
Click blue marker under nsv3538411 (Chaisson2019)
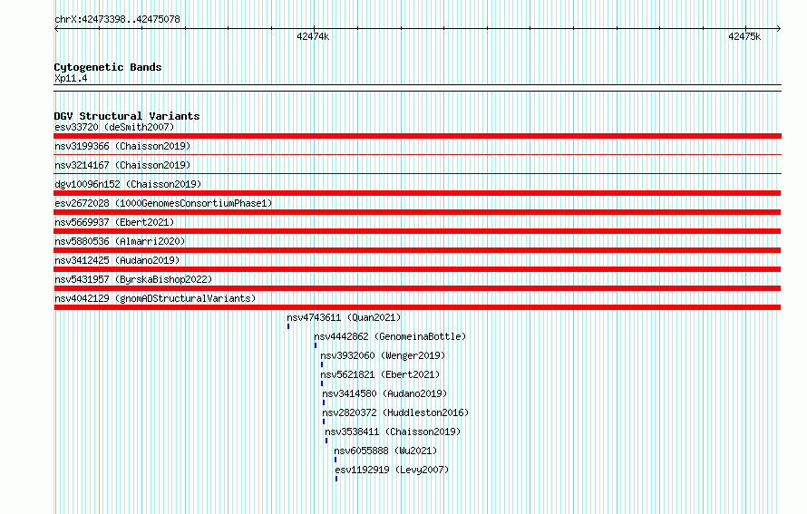(x=326, y=441)
